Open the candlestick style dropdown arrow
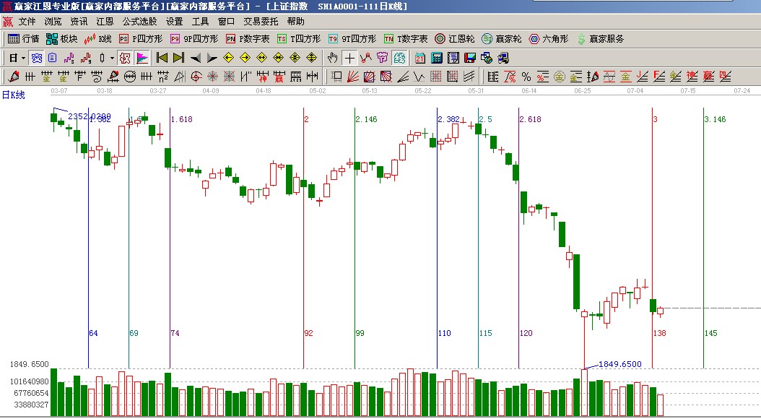This screenshot has height=419, width=761. point(111,58)
